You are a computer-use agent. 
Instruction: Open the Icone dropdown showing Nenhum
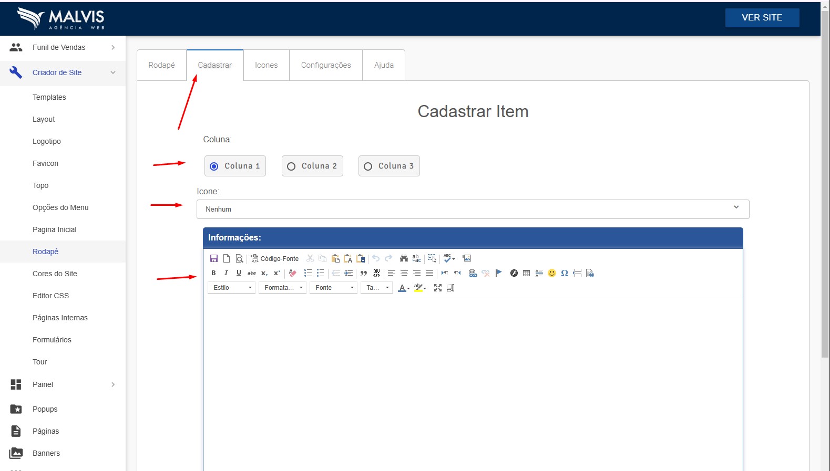click(x=473, y=209)
